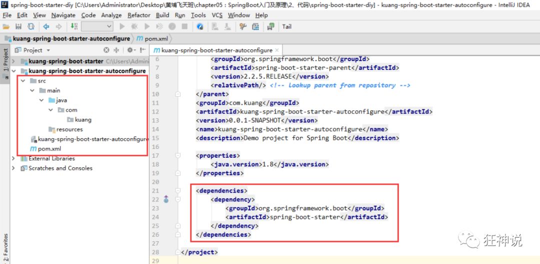Click the blue globe toolbar icon

tap(199, 26)
